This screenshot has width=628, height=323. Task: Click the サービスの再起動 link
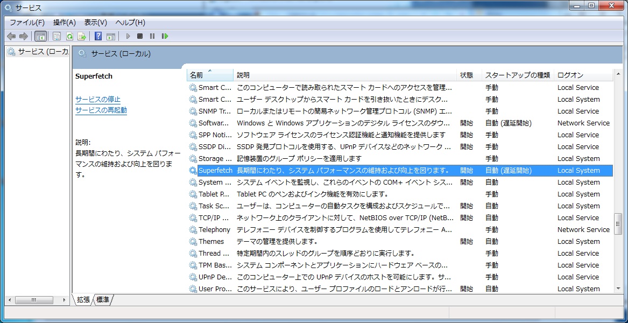click(101, 110)
